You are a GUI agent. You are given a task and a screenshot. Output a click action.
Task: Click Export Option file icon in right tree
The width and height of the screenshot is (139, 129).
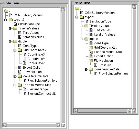coord(91,56)
